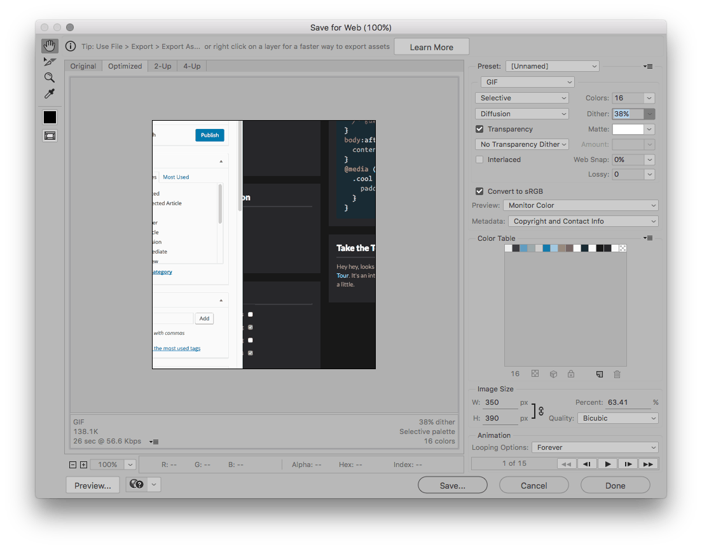Select the Hand tool

50,46
